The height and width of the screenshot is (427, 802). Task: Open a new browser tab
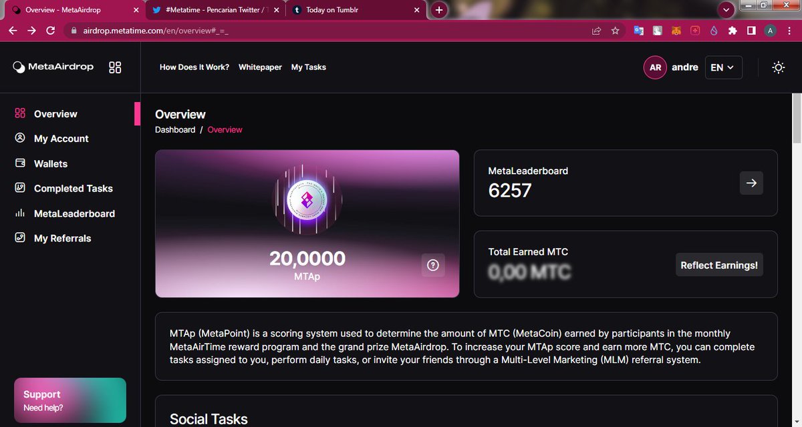point(439,10)
